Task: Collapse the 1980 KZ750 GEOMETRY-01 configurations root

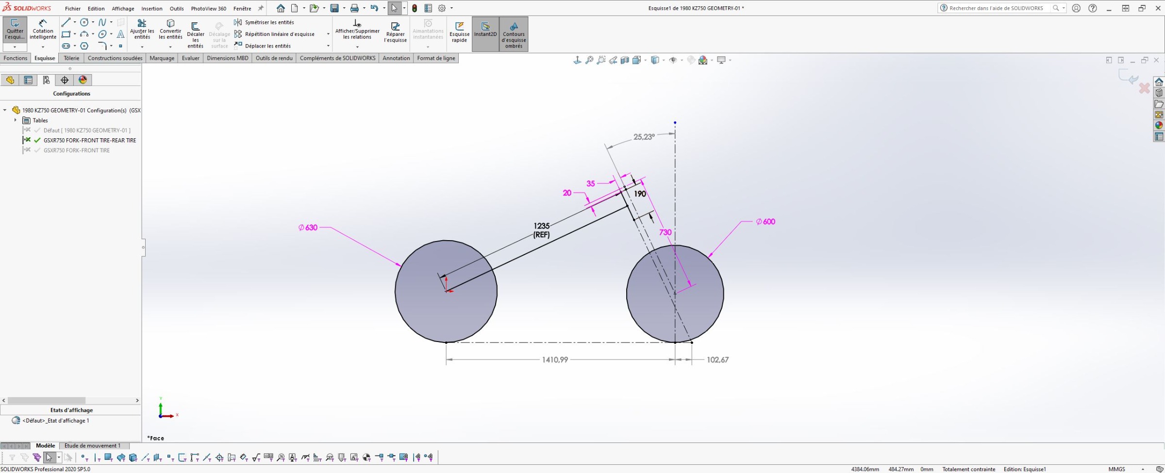Action: pos(5,110)
